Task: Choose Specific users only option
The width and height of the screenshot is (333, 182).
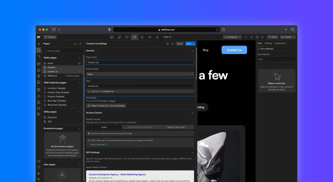Action: pyautogui.click(x=176, y=127)
